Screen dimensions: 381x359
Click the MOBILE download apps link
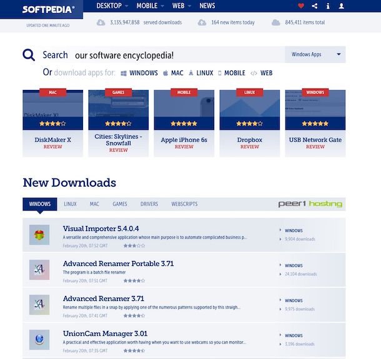coord(235,73)
